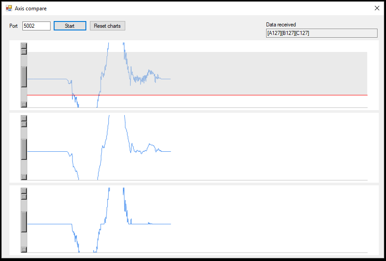Click the middle chart's vertical scrollbar thumb

[24, 149]
